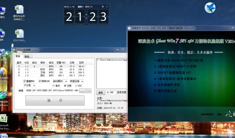This screenshot has height=138, width=235.
Task: Click the 容量(GB) column header
Action: (61, 63)
